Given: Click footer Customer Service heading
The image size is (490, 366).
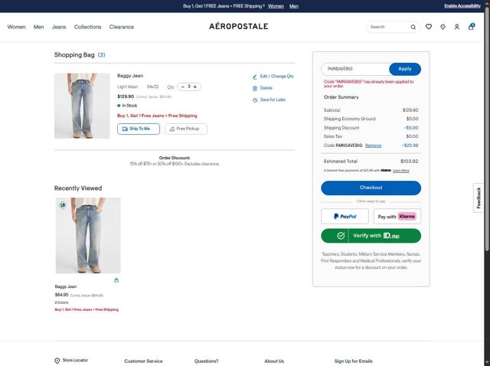Looking at the screenshot, I should tap(143, 361).
